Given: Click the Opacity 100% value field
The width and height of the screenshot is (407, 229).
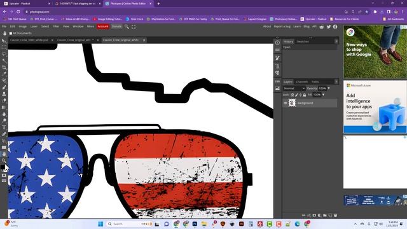Looking at the screenshot, I should [x=322, y=88].
